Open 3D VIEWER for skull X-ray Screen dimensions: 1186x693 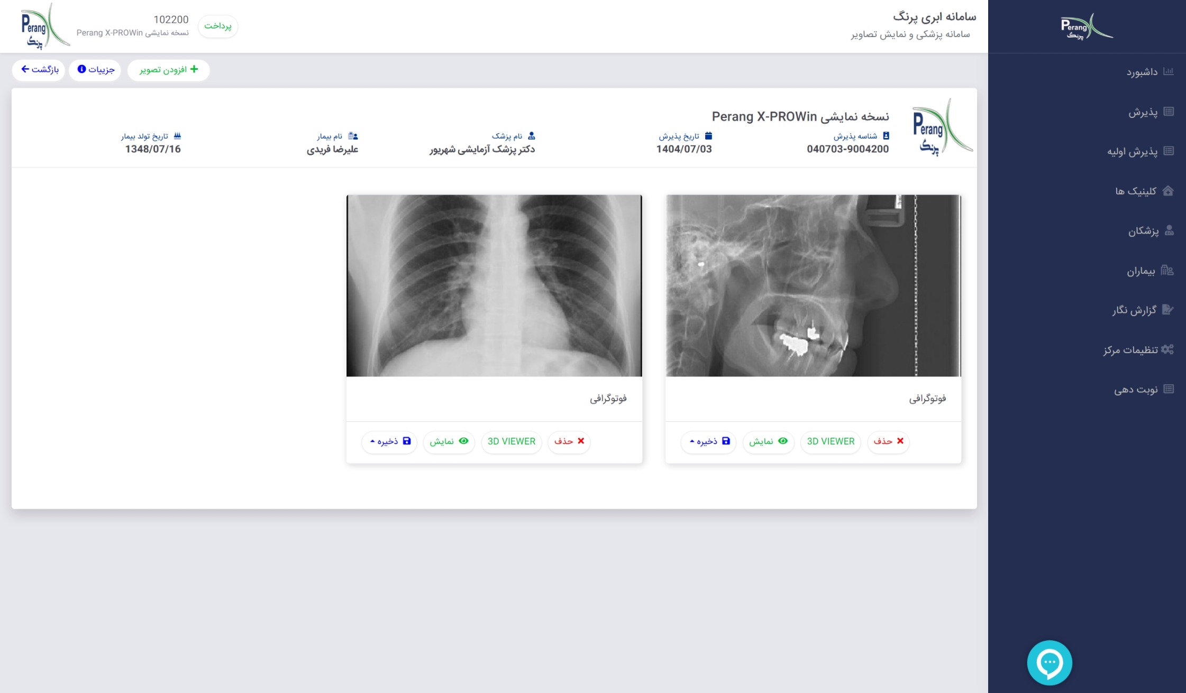(830, 441)
